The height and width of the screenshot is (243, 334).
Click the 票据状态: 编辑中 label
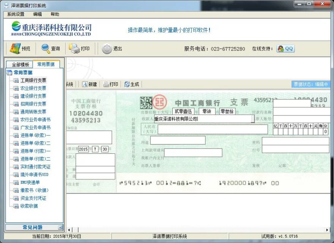pos(311,84)
